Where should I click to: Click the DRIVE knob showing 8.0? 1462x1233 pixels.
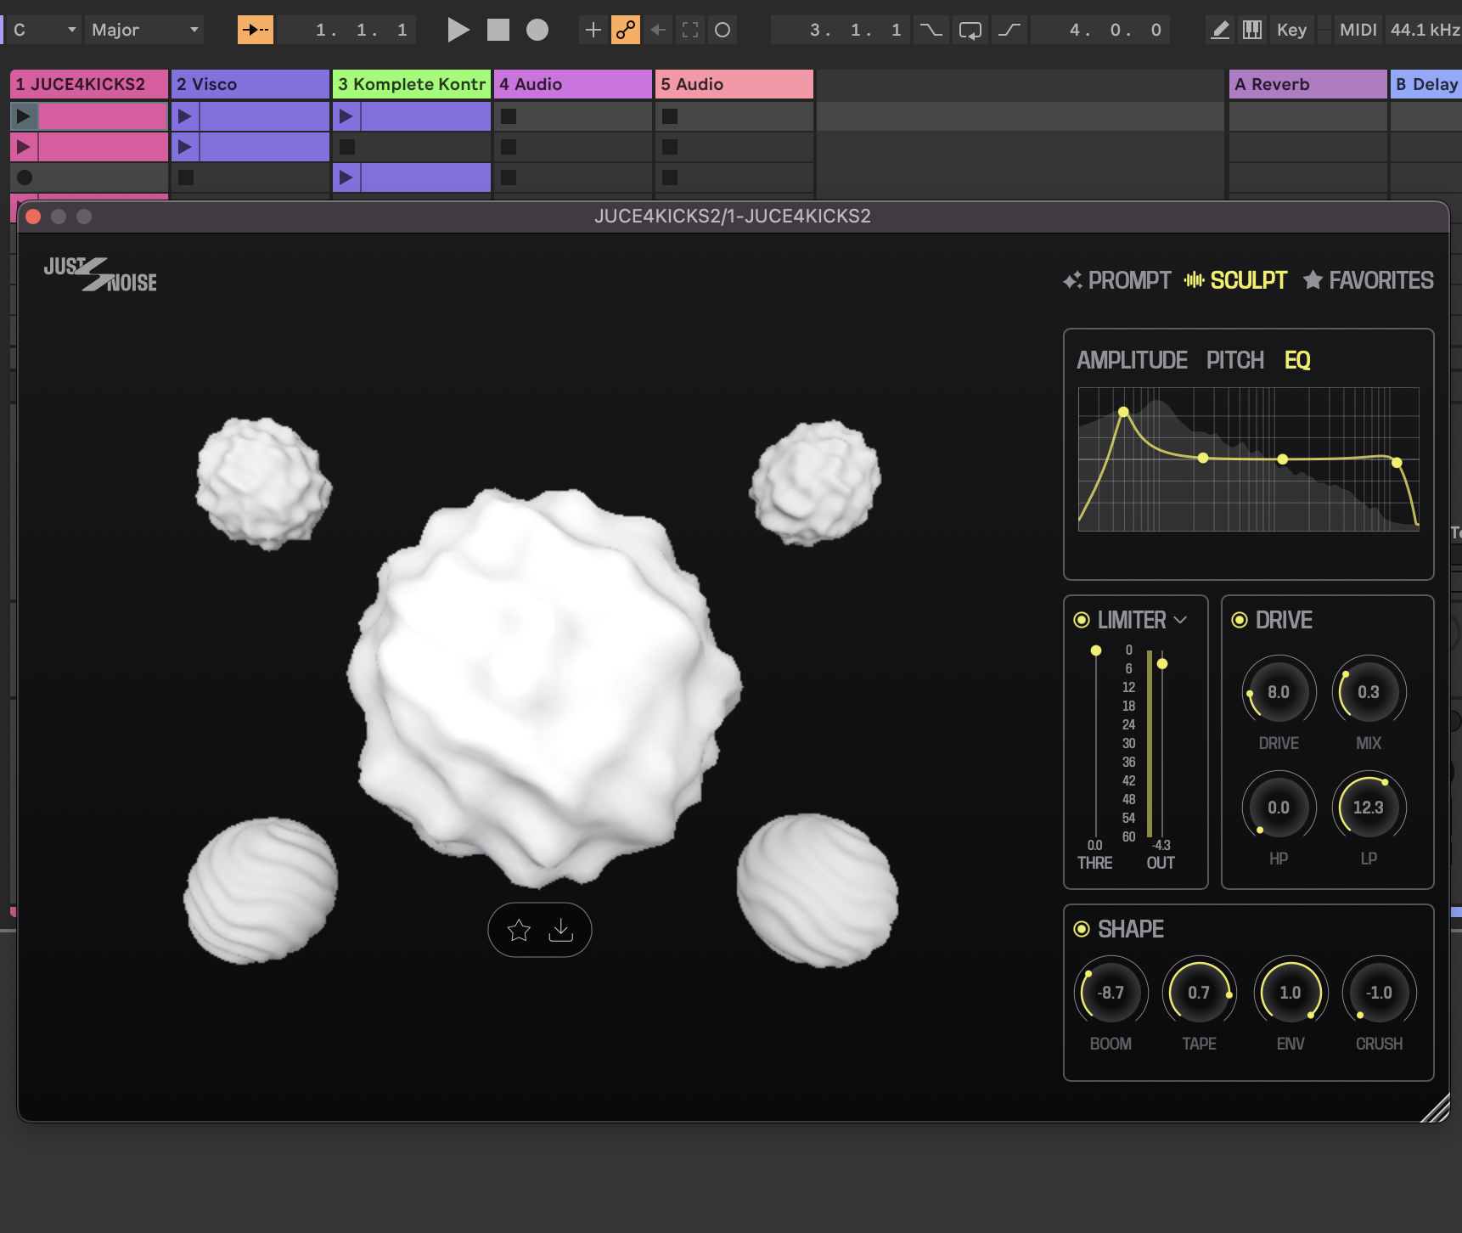[x=1279, y=692]
